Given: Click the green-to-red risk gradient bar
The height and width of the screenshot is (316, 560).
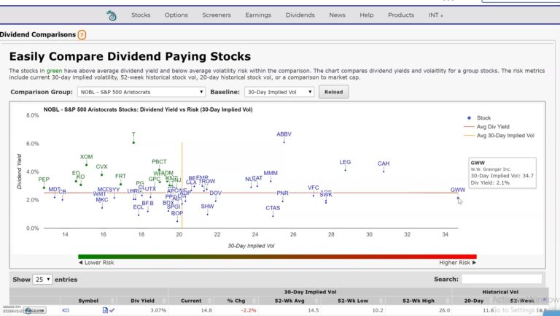Looking at the screenshot, I should pyautogui.click(x=277, y=257).
